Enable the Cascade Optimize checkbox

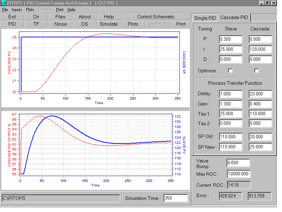[x=257, y=71]
